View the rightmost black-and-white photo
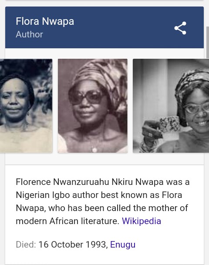 (x=171, y=106)
